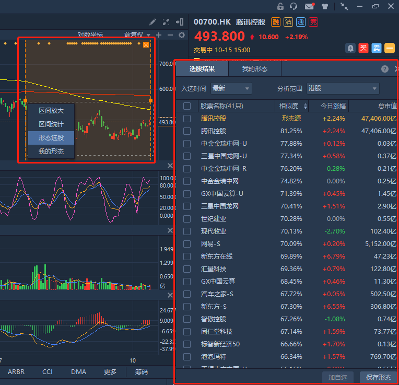The width and height of the screenshot is (399, 385).
Task: Open customer service headset icon
Action: [294, 6]
